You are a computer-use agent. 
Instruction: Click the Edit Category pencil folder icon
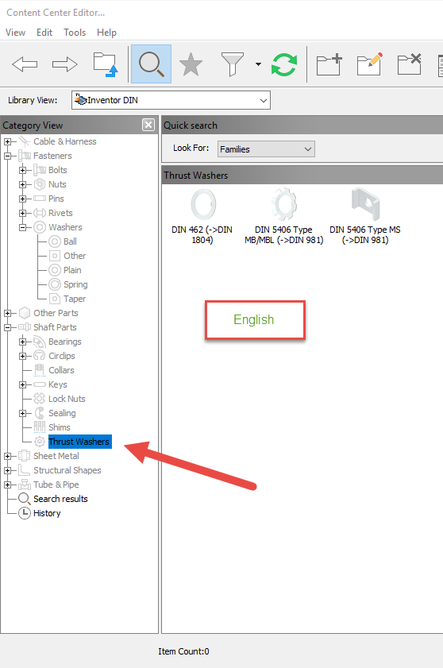(x=370, y=64)
